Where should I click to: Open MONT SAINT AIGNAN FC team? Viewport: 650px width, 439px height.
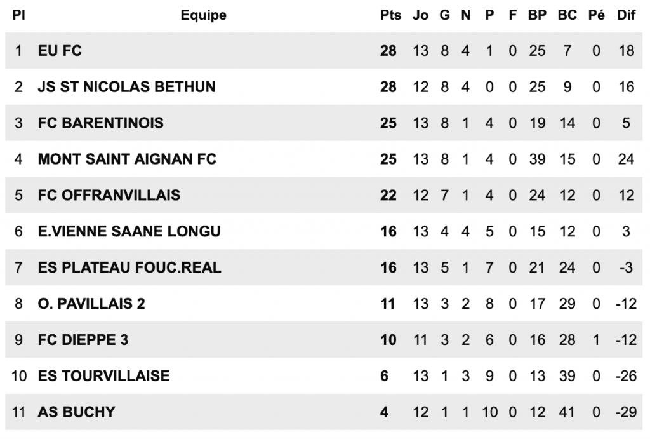(127, 159)
